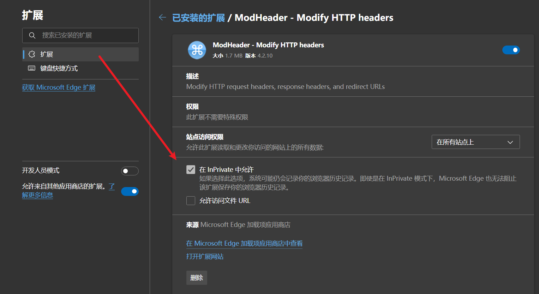This screenshot has height=294, width=539.
Task: Click 已安装的扩展 breadcrumb link
Action: (x=198, y=18)
